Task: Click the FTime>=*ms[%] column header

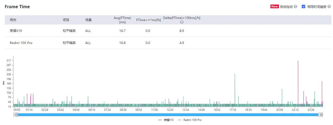Action: coord(149,20)
